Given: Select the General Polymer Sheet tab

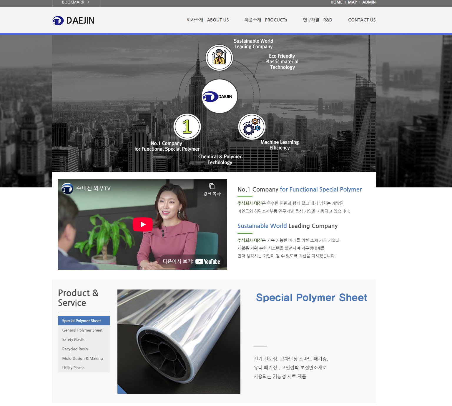Looking at the screenshot, I should point(84,330).
